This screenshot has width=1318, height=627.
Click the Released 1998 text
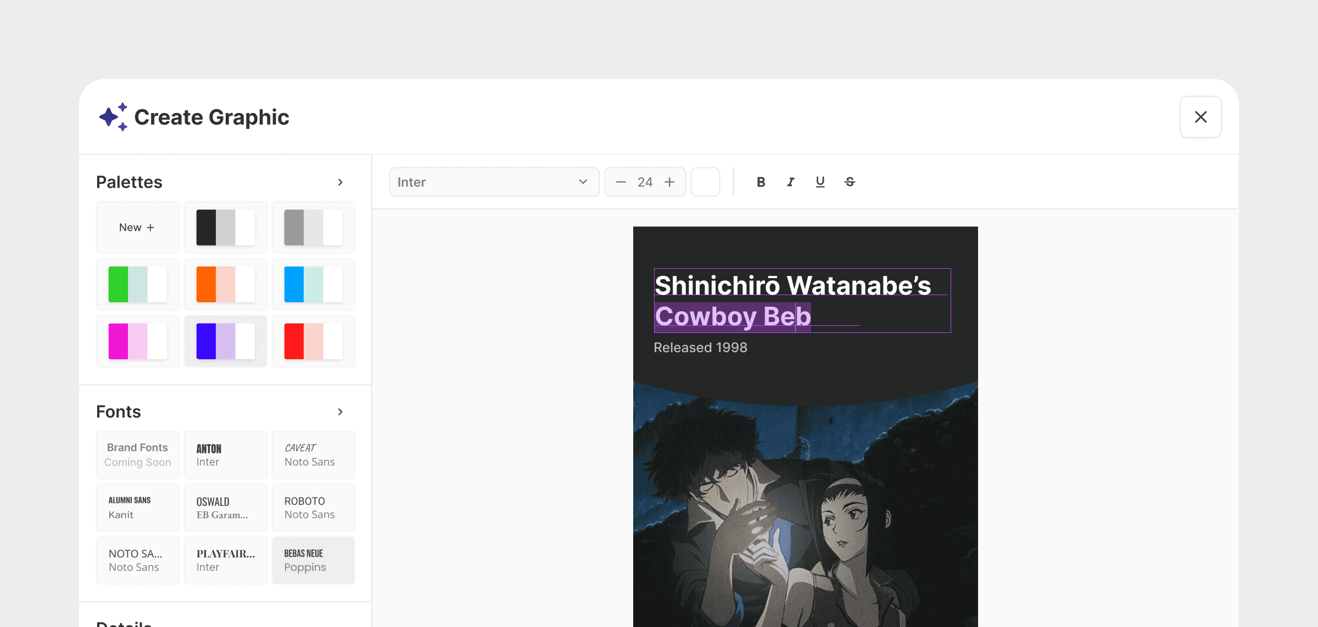point(700,348)
